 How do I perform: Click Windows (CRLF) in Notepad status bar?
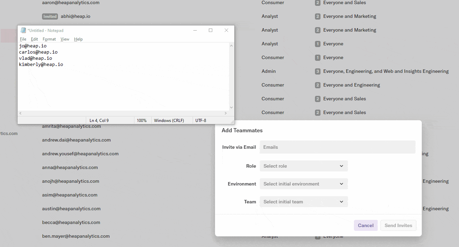[x=169, y=121]
